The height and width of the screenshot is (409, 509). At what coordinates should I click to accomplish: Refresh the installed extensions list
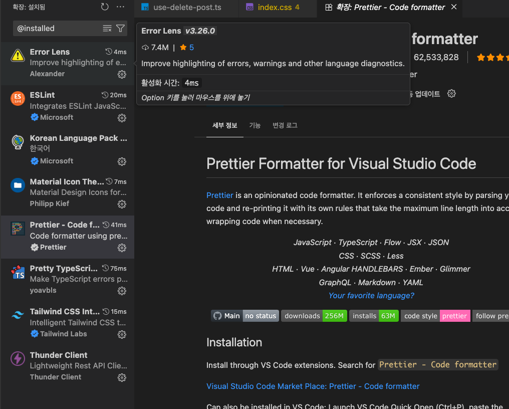click(105, 7)
